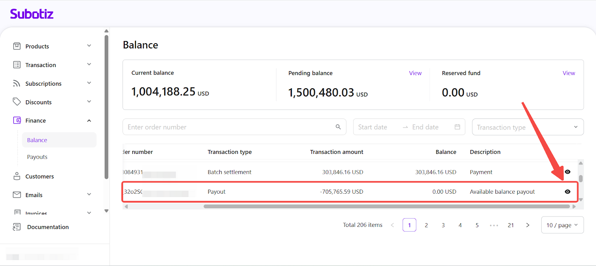
Task: Open the Transaction type dropdown
Action: [527, 127]
